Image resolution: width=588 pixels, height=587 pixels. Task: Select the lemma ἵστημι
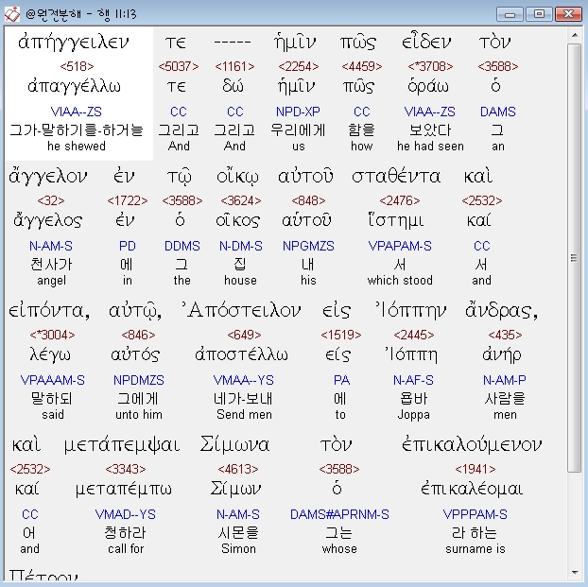click(396, 220)
